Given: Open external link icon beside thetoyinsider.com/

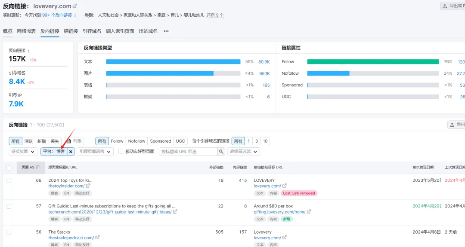Looking at the screenshot, I should (88, 186).
